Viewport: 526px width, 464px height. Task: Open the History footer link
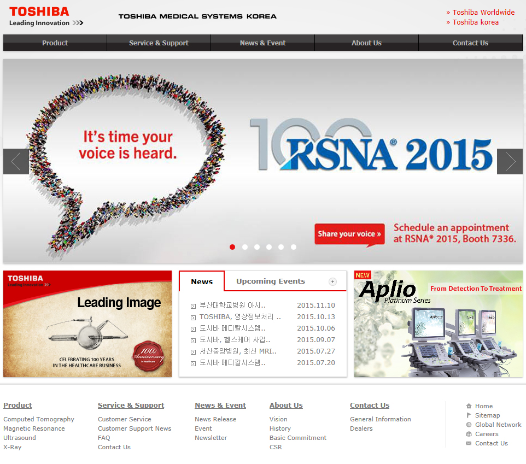point(280,428)
